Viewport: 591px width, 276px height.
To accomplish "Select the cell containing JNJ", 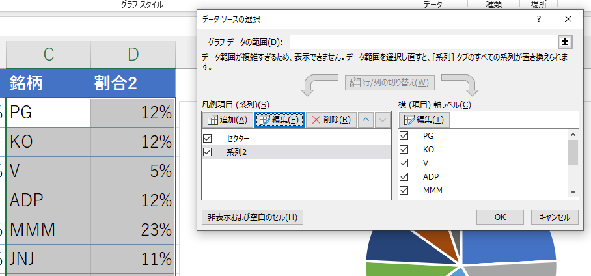I will pyautogui.click(x=48, y=258).
